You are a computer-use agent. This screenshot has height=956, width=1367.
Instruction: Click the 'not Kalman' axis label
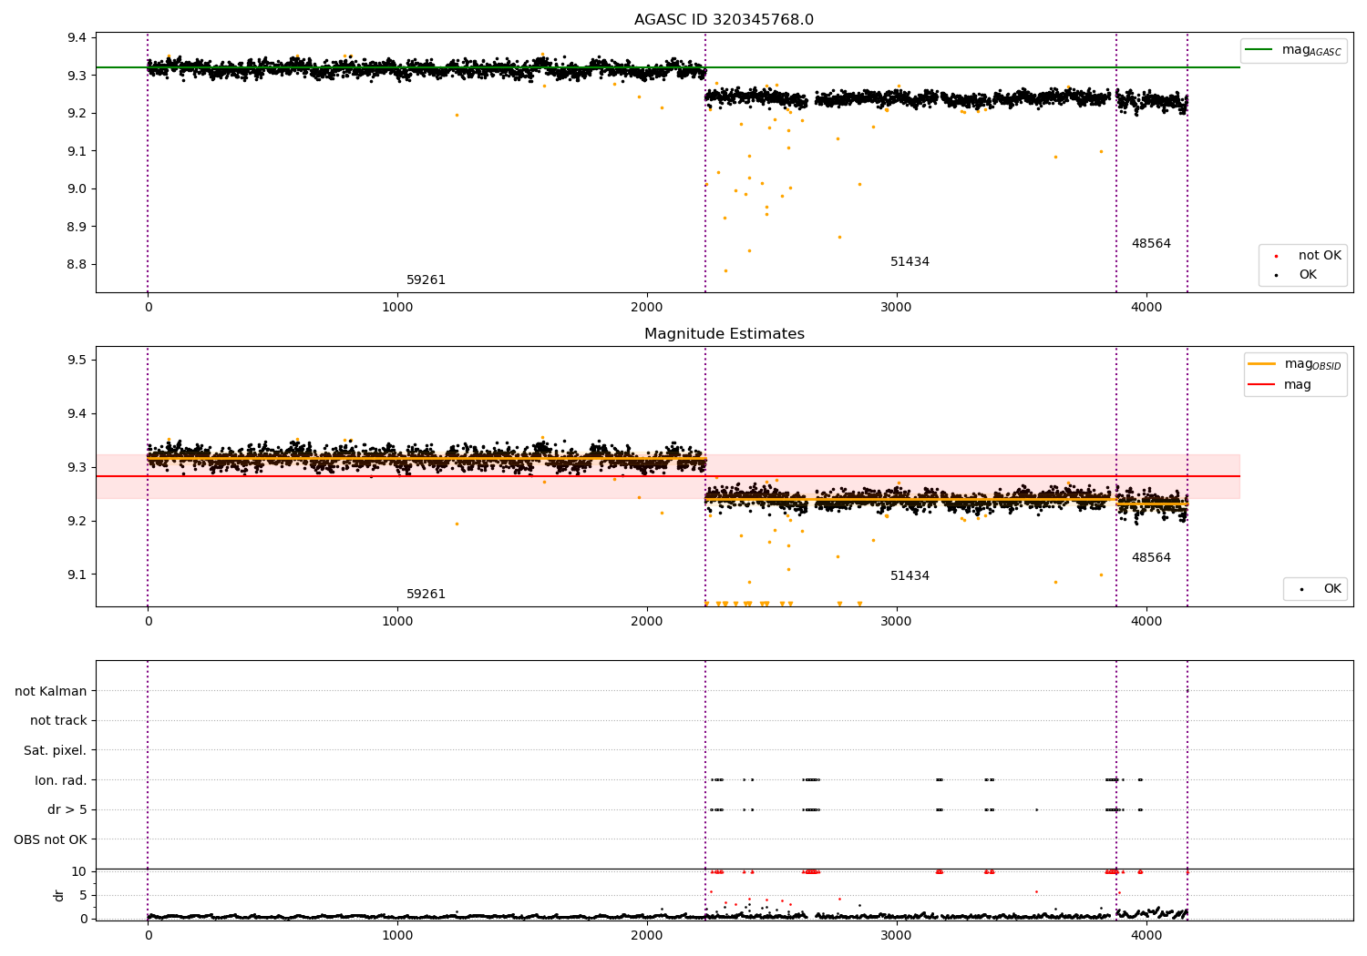(51, 691)
